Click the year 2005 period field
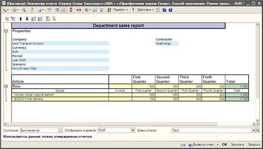The width and height of the screenshot is (263, 149). point(60,60)
